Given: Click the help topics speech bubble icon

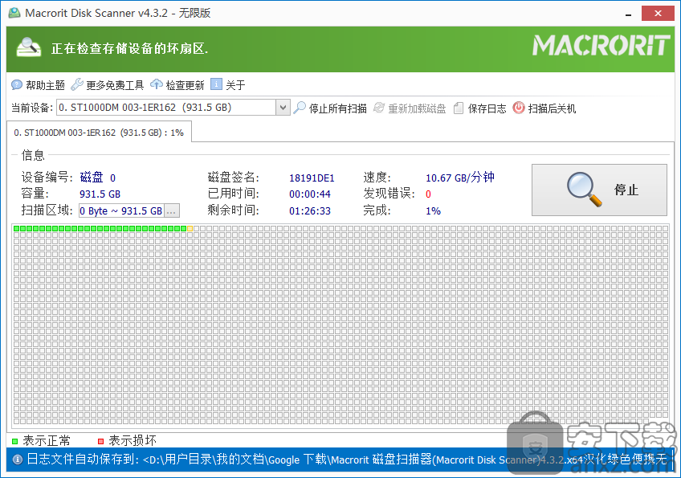Looking at the screenshot, I should 17,84.
